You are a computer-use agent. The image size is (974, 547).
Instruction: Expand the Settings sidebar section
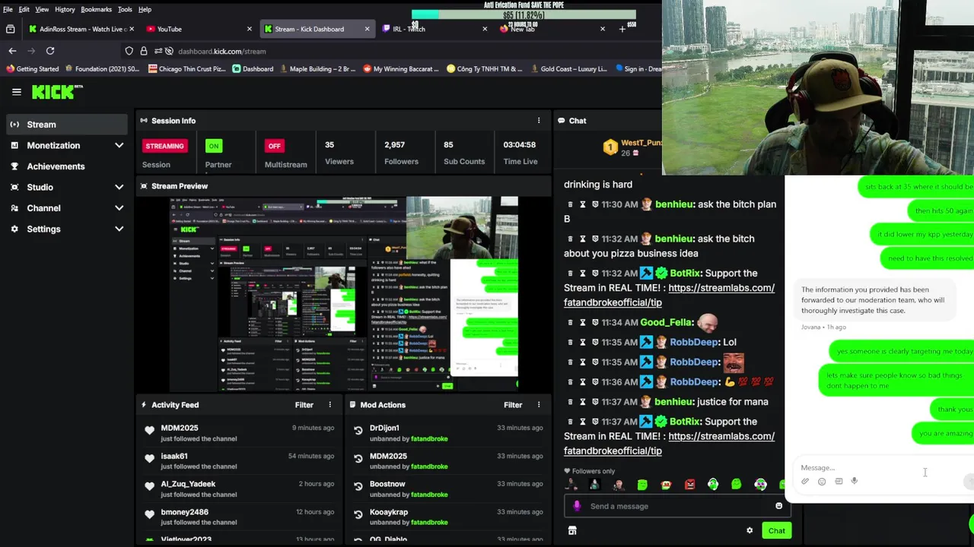[x=119, y=229]
